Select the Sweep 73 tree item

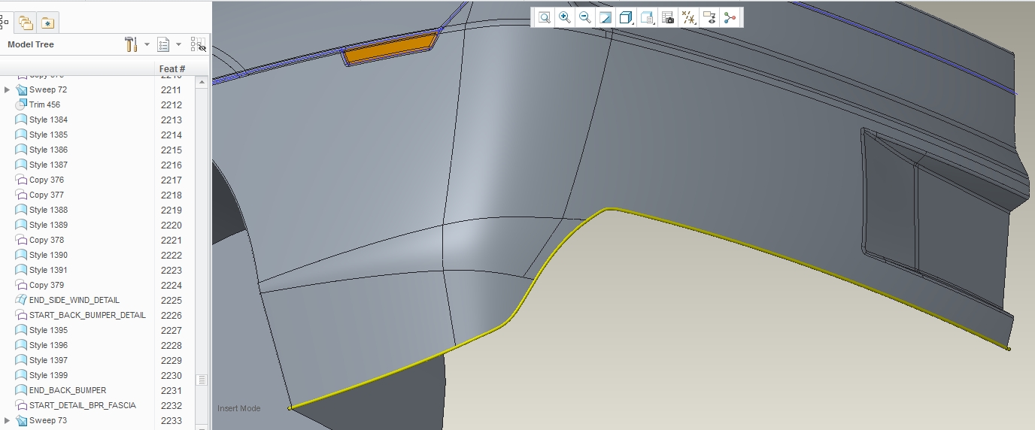pos(48,420)
